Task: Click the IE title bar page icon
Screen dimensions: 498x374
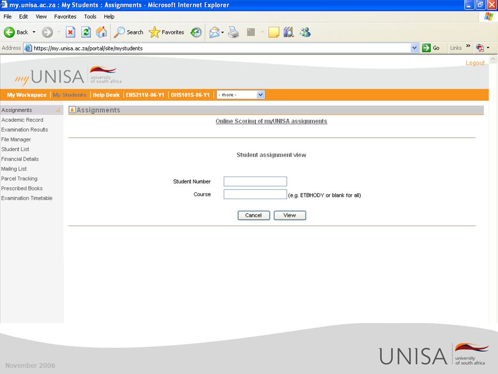Action: [4, 5]
